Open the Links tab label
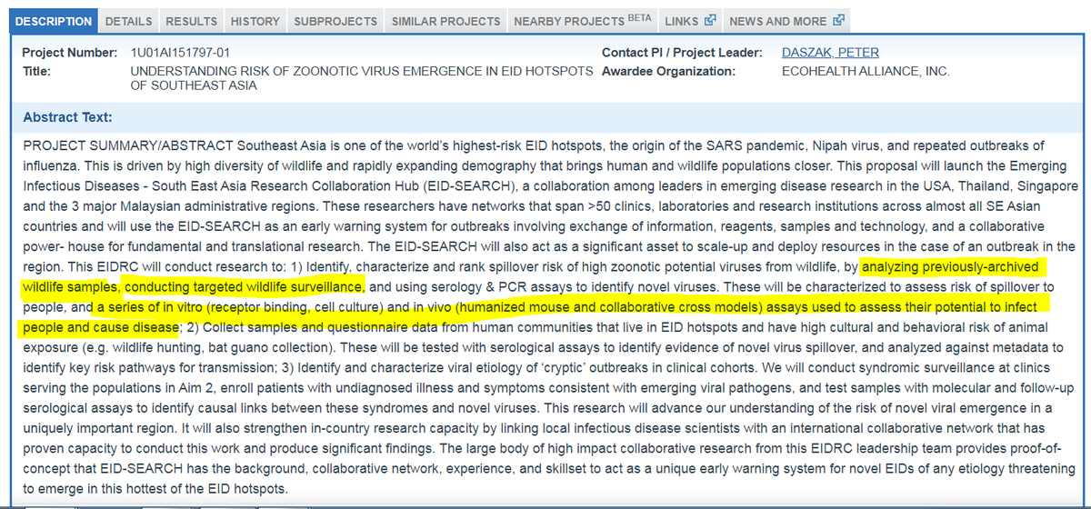This screenshot has width=1091, height=509. pos(682,21)
